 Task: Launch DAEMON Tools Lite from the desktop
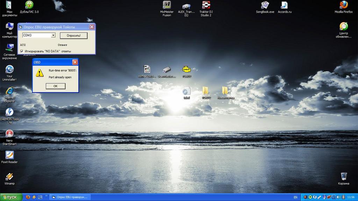point(9,112)
